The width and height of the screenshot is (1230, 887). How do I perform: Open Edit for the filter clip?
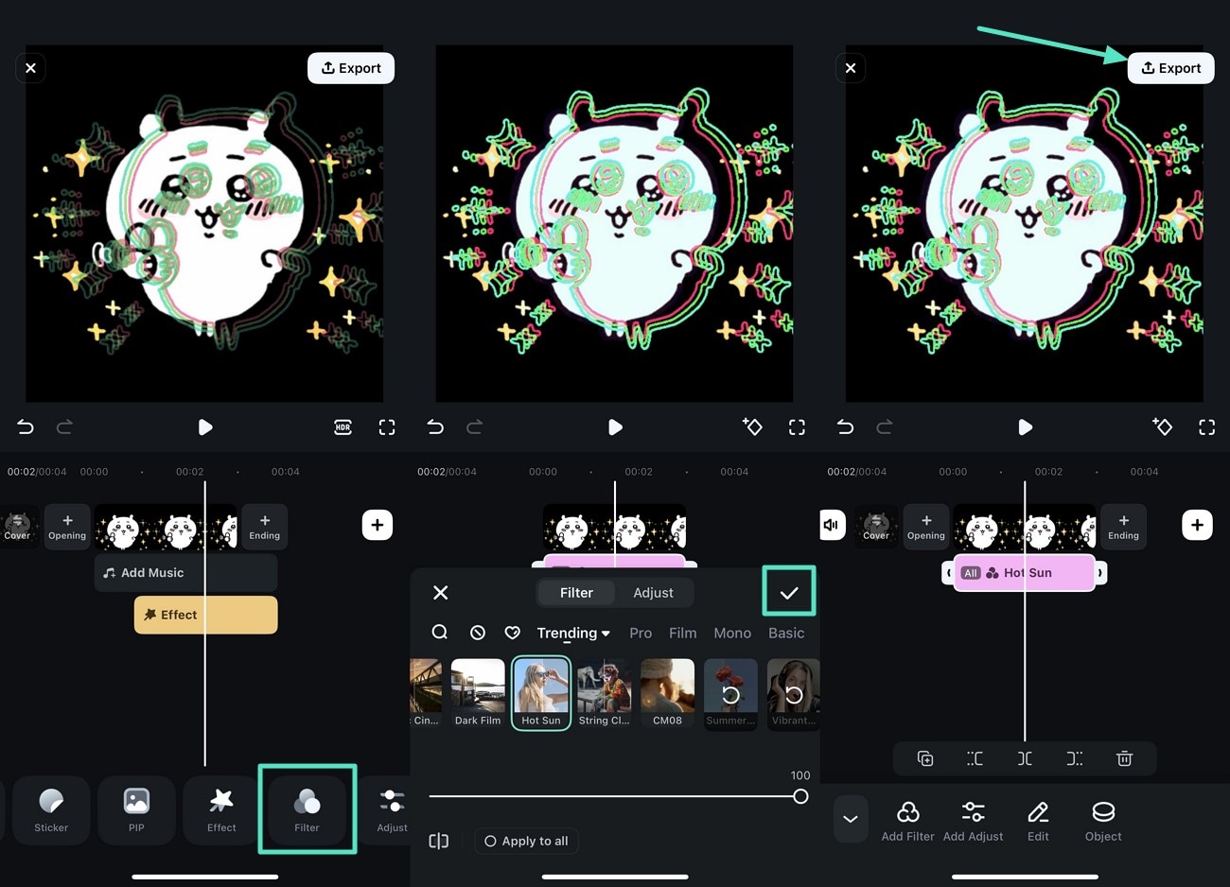point(1038,821)
